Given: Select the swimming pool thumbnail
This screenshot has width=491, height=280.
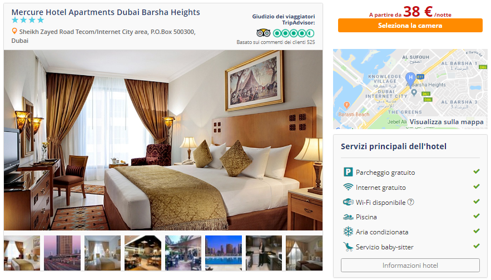Looking at the screenshot, I should 224,253.
